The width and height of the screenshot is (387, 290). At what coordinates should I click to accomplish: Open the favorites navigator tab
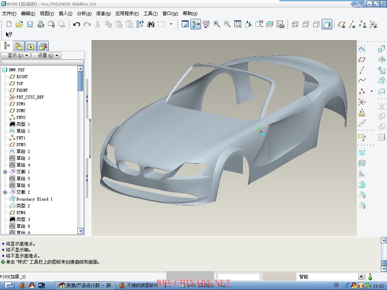pos(31,46)
